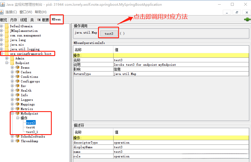The height and width of the screenshot is (162, 251).
Task: Click the Info MBean icon
Action: [18, 95]
